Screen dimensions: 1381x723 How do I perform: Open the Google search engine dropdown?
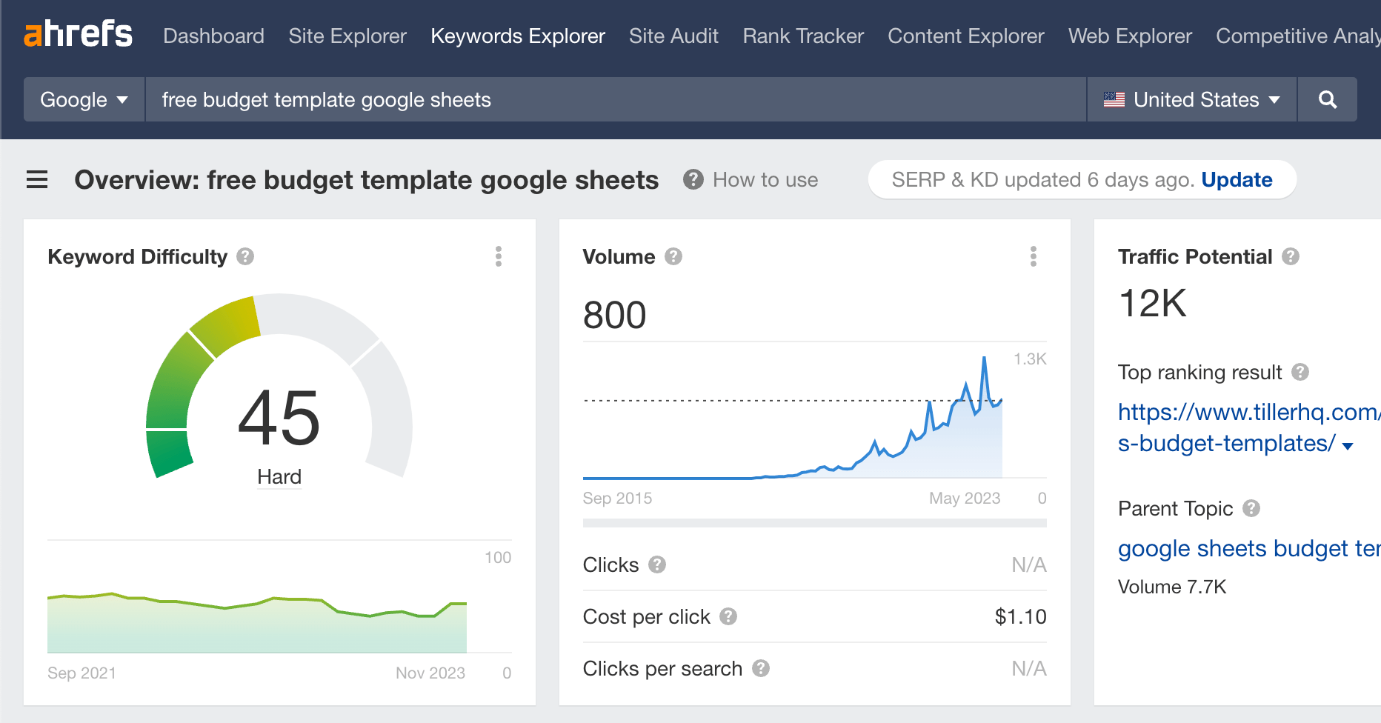[84, 100]
